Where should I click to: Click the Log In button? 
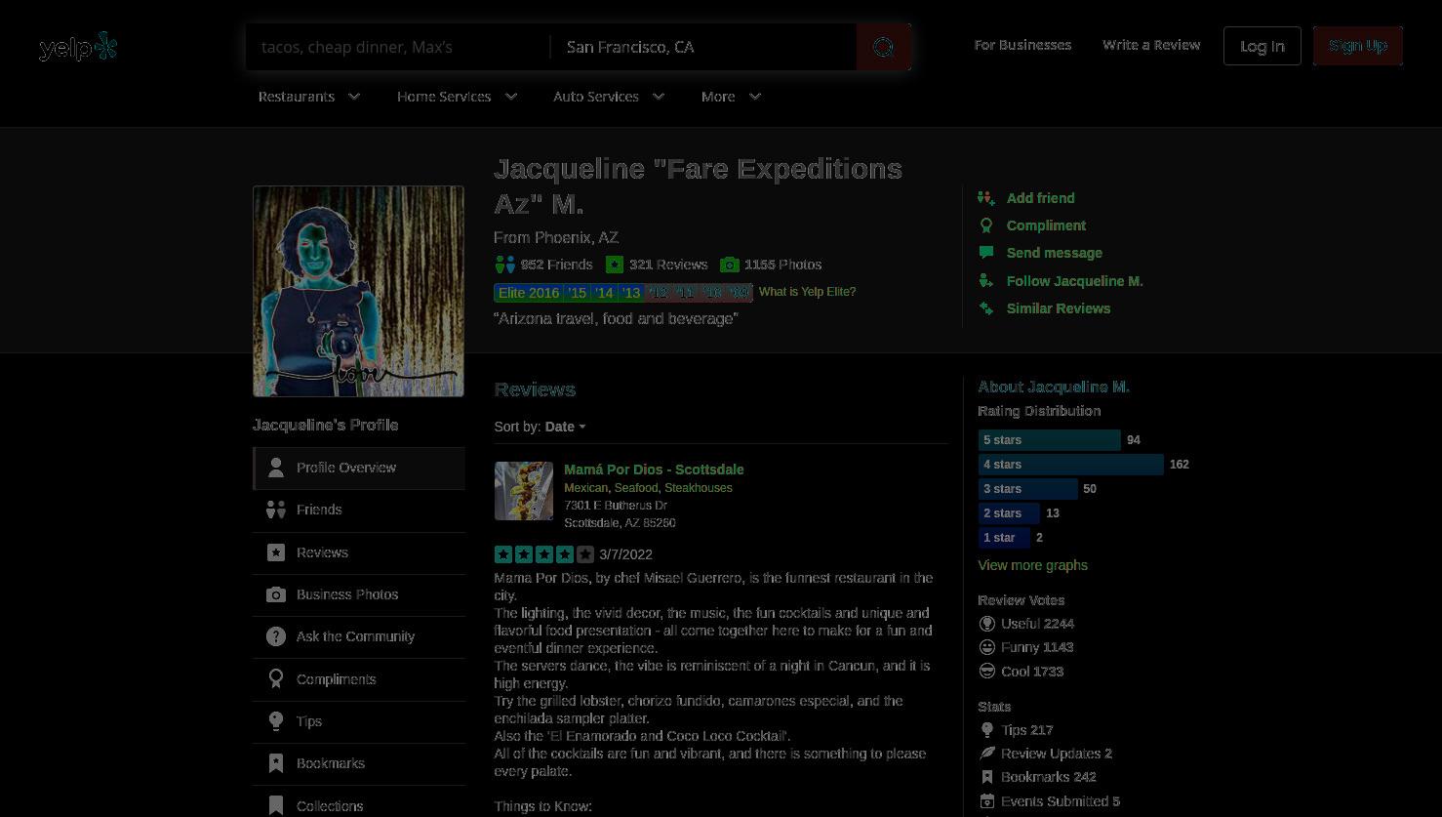1262,46
